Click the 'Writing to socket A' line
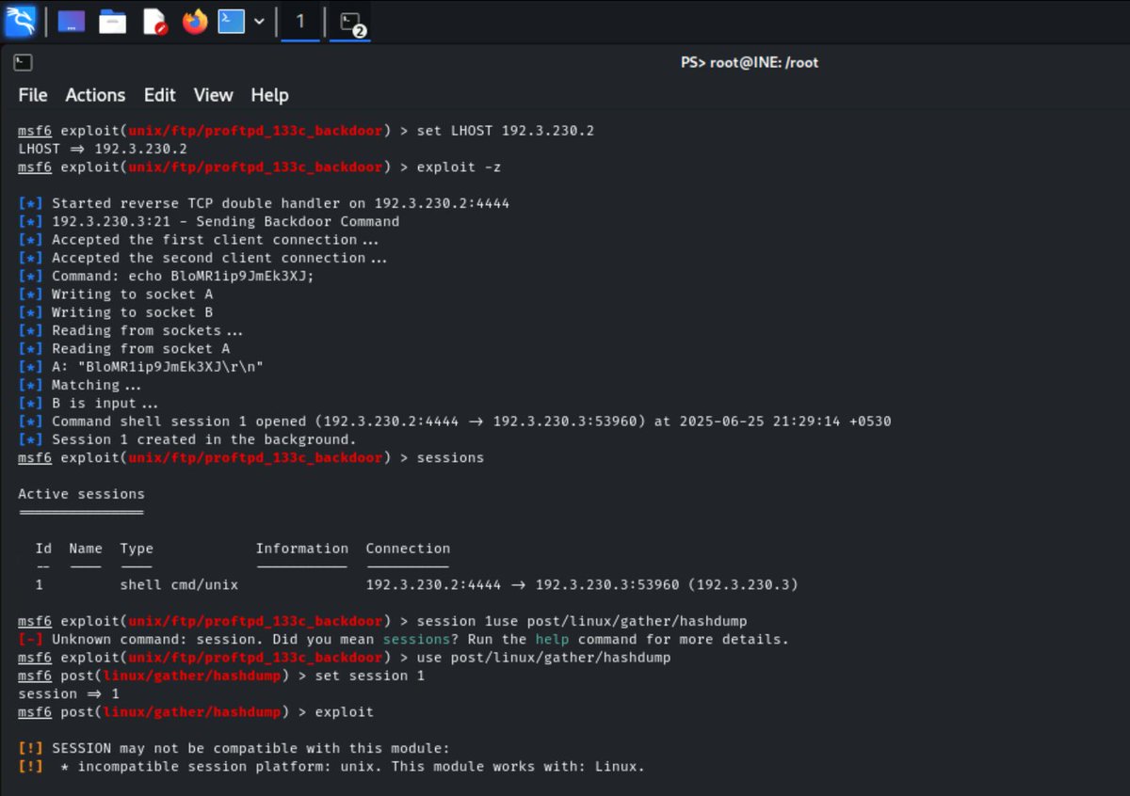1130x796 pixels. 116,295
